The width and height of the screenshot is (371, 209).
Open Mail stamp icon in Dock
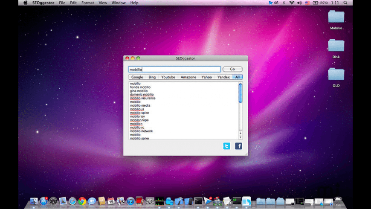pos(63,201)
